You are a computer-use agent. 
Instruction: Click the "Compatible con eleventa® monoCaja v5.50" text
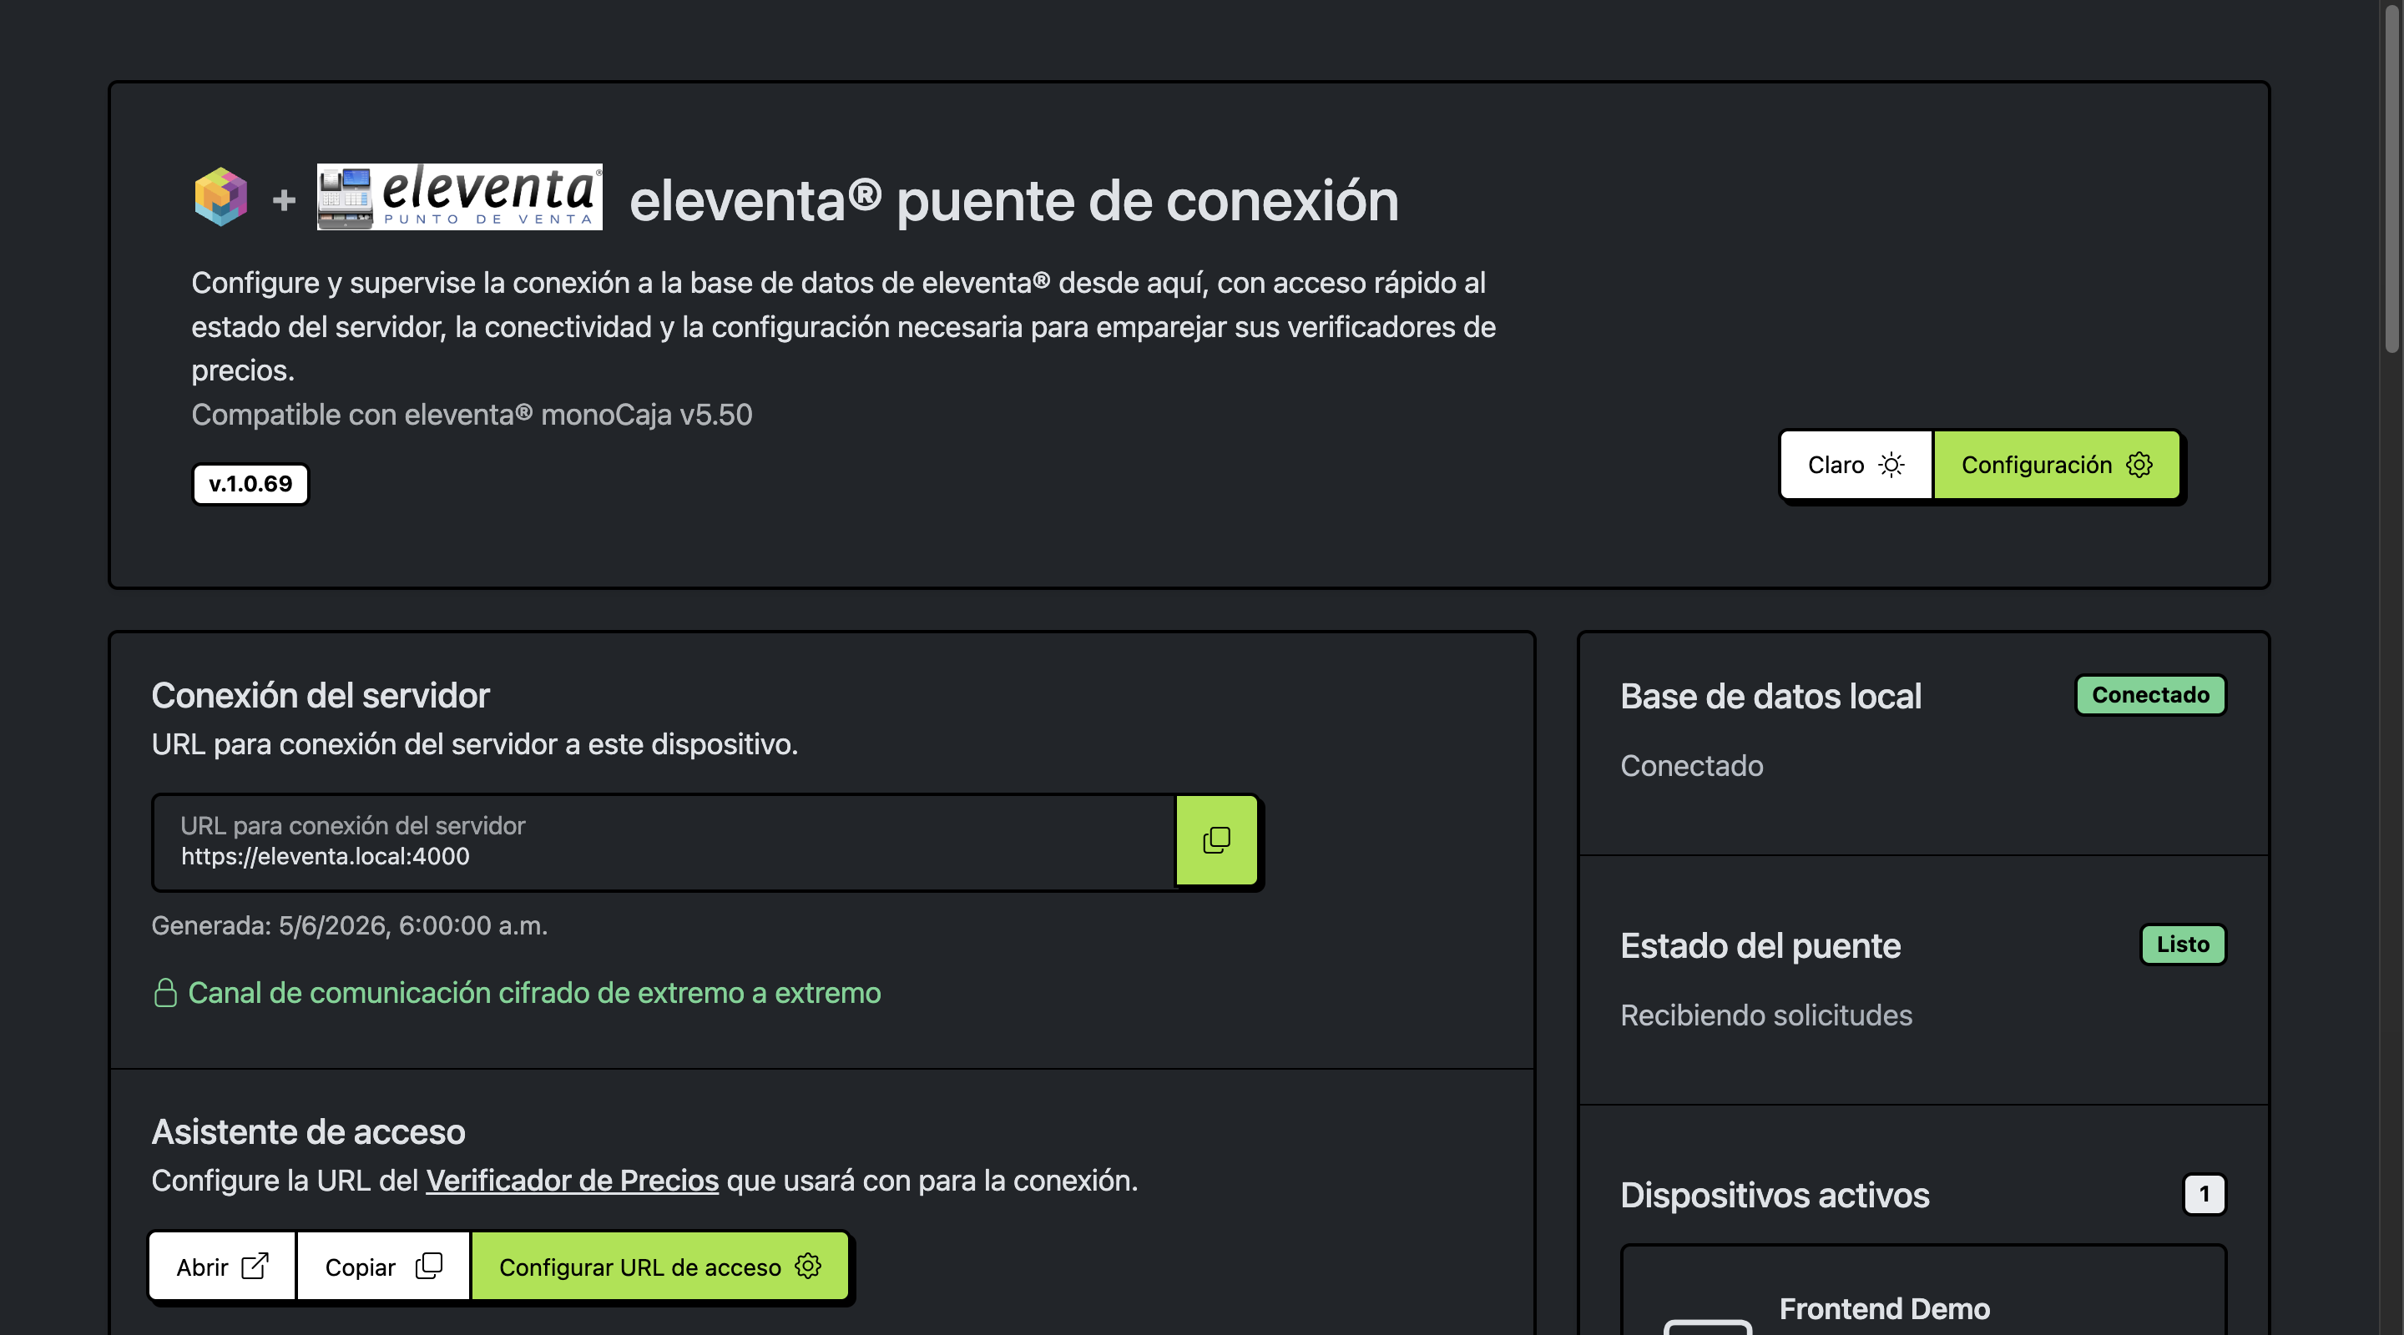472,414
